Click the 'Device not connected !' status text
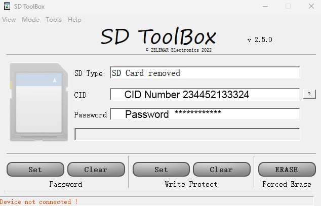 tap(38, 202)
